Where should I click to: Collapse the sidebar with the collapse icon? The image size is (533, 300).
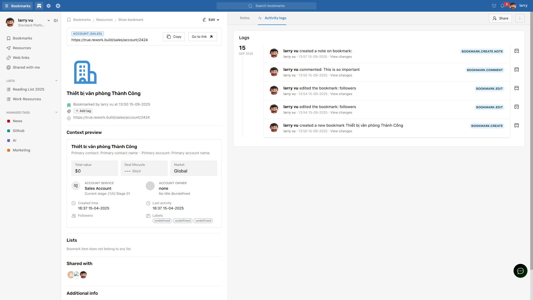coord(56,21)
